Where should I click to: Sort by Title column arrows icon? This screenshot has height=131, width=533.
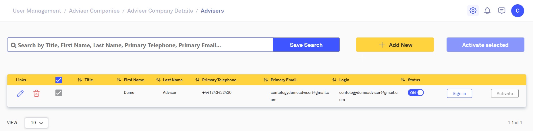80,80
